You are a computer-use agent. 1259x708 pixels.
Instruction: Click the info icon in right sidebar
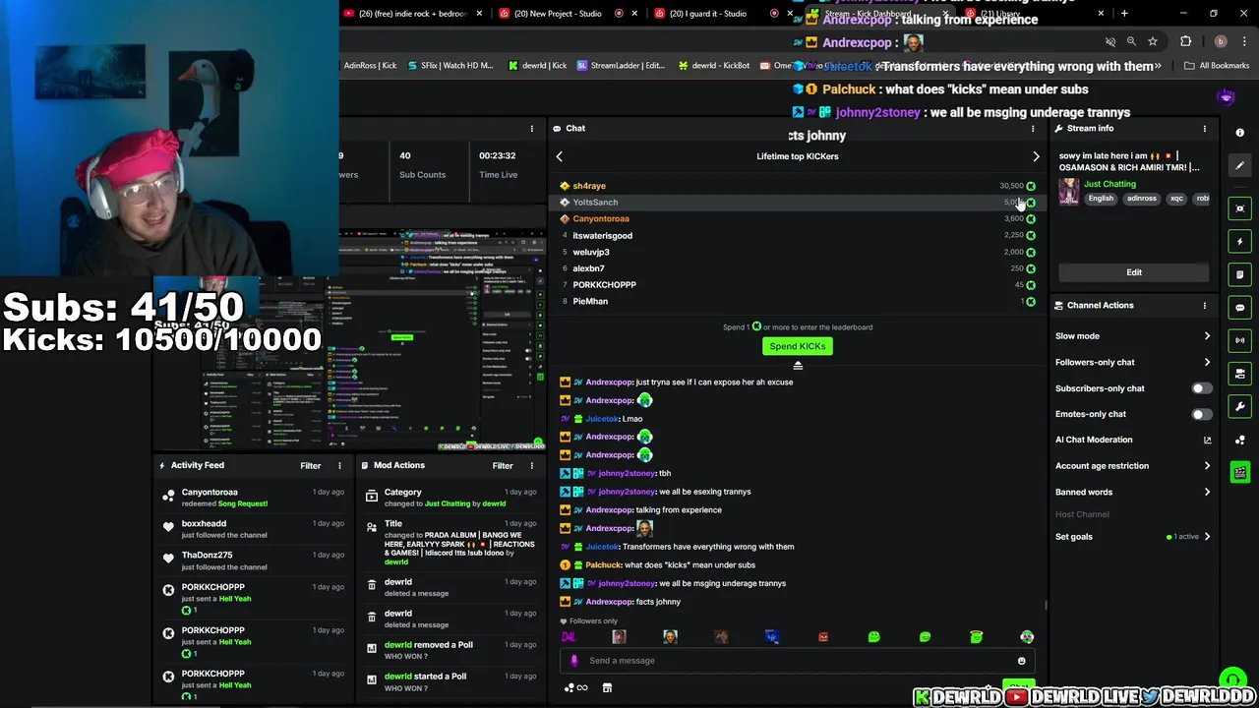tap(1239, 133)
